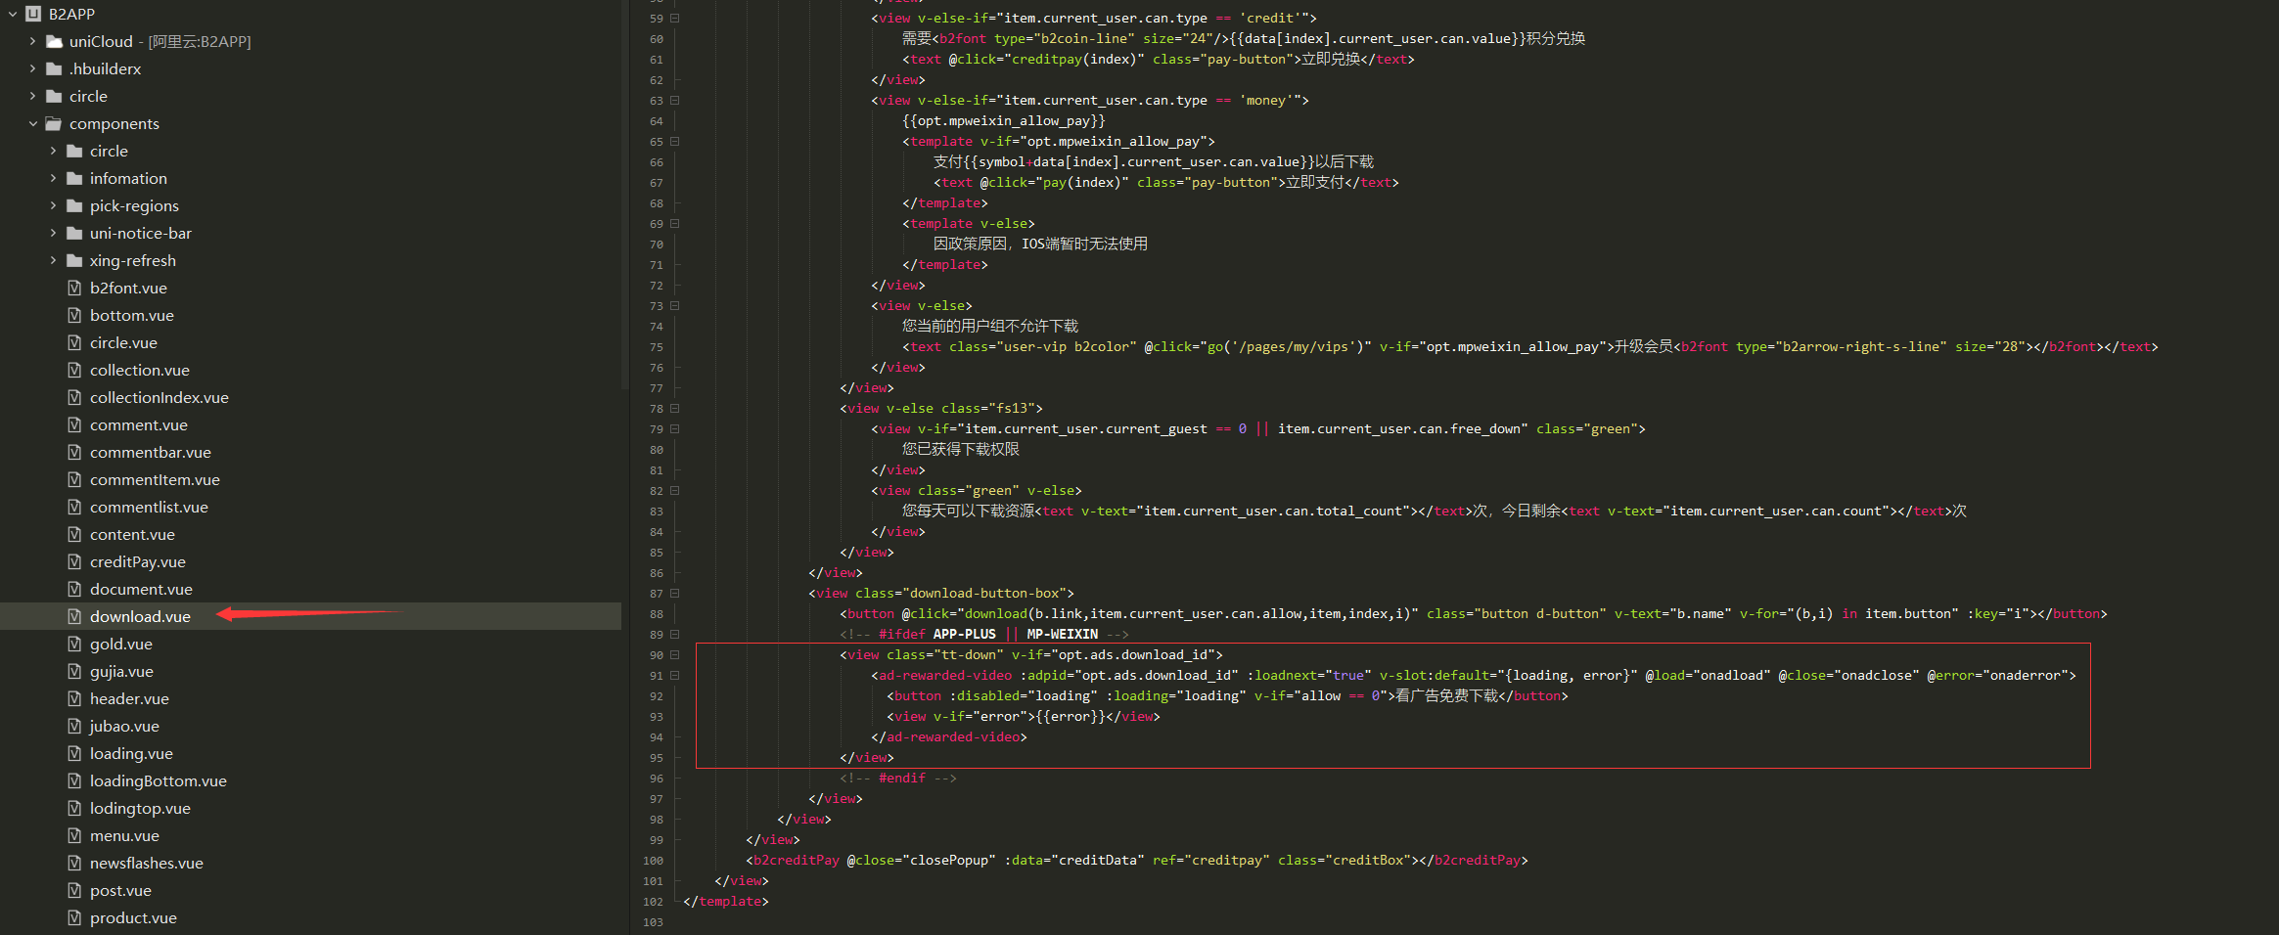Click the uniCloud folder icon
2279x935 pixels.
tap(55, 41)
